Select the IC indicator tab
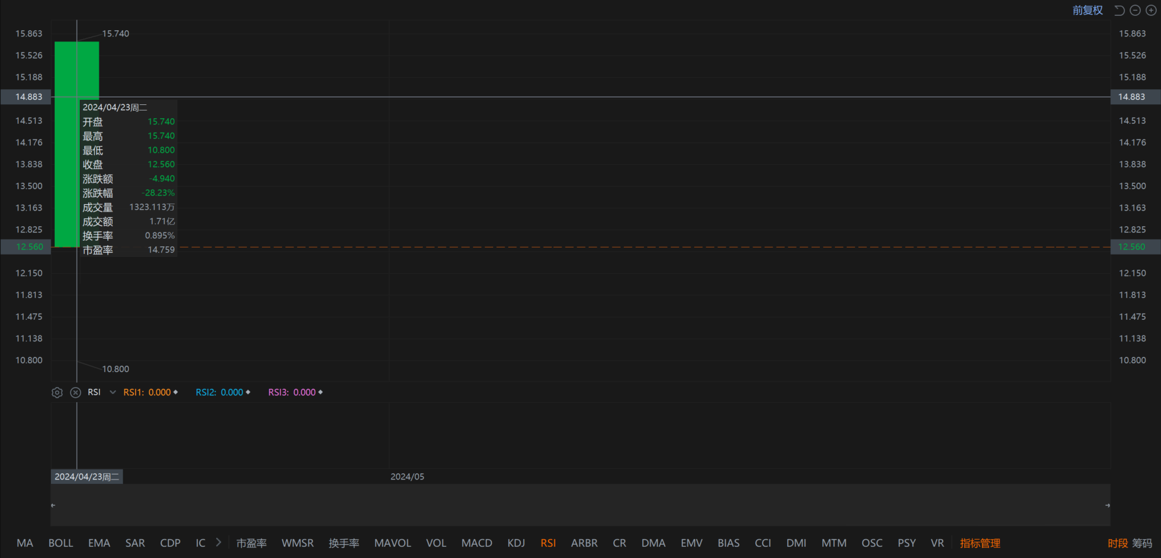Image resolution: width=1161 pixels, height=558 pixels. (x=200, y=543)
